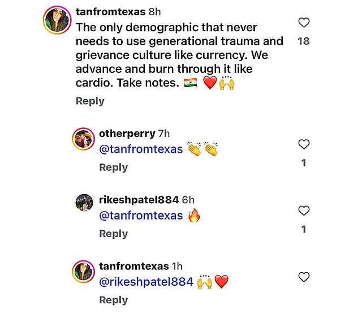
Task: View the 18 likes count on top comment
Action: pos(304,41)
